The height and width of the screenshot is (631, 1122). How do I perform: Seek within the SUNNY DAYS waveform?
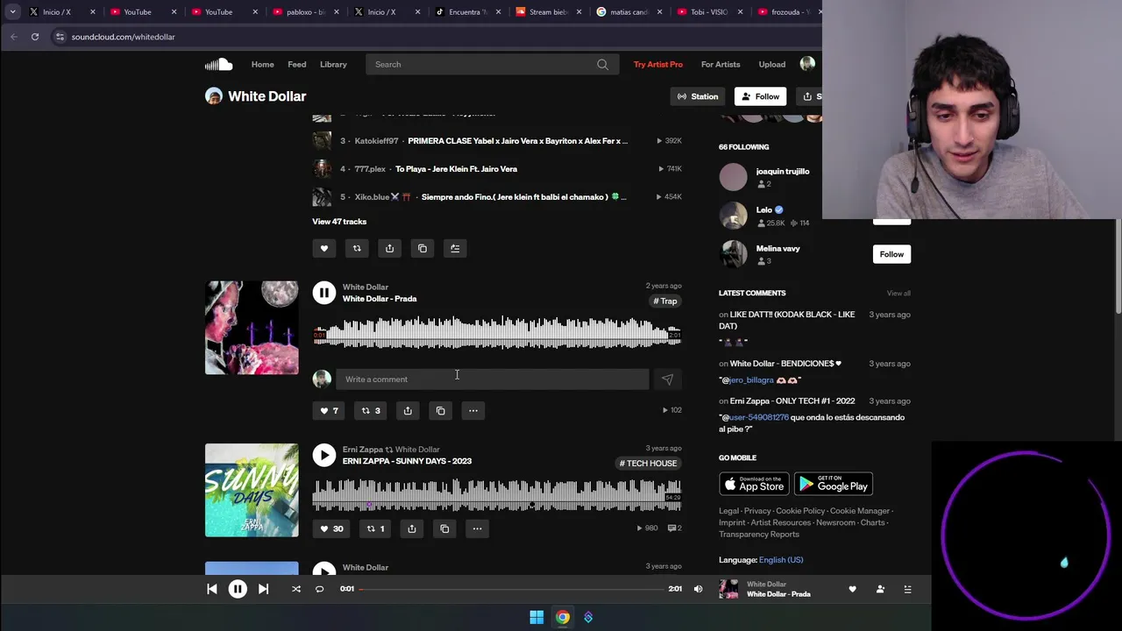(497, 495)
